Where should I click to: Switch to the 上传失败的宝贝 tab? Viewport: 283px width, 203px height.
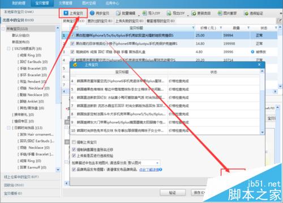pyautogui.click(x=129, y=21)
